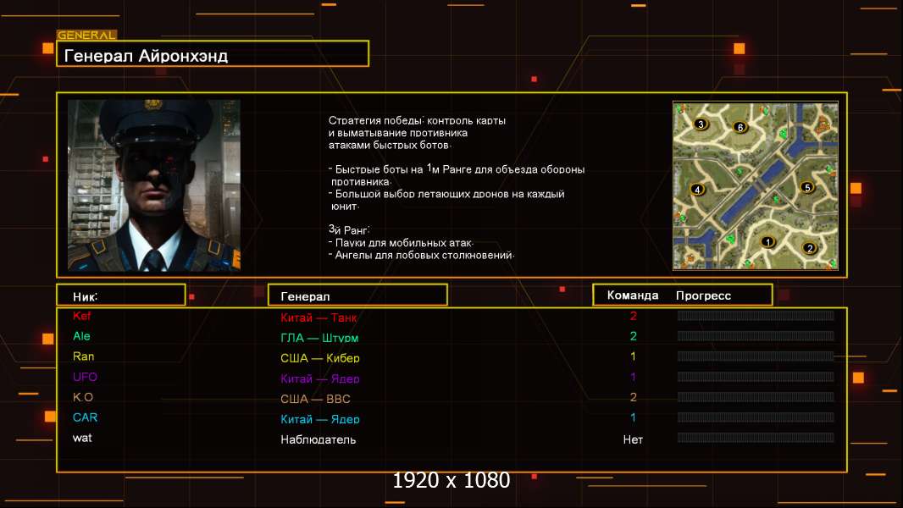Click K.O's loading progress bar
The height and width of the screenshot is (508, 903).
pos(756,397)
